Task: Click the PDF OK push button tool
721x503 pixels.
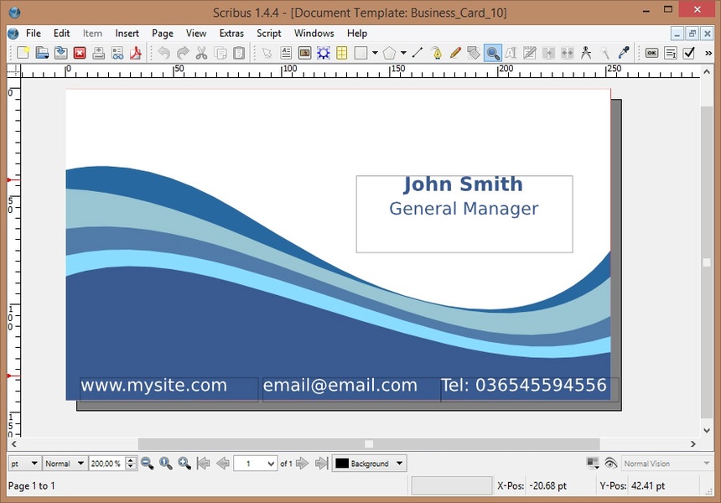Action: (x=651, y=53)
